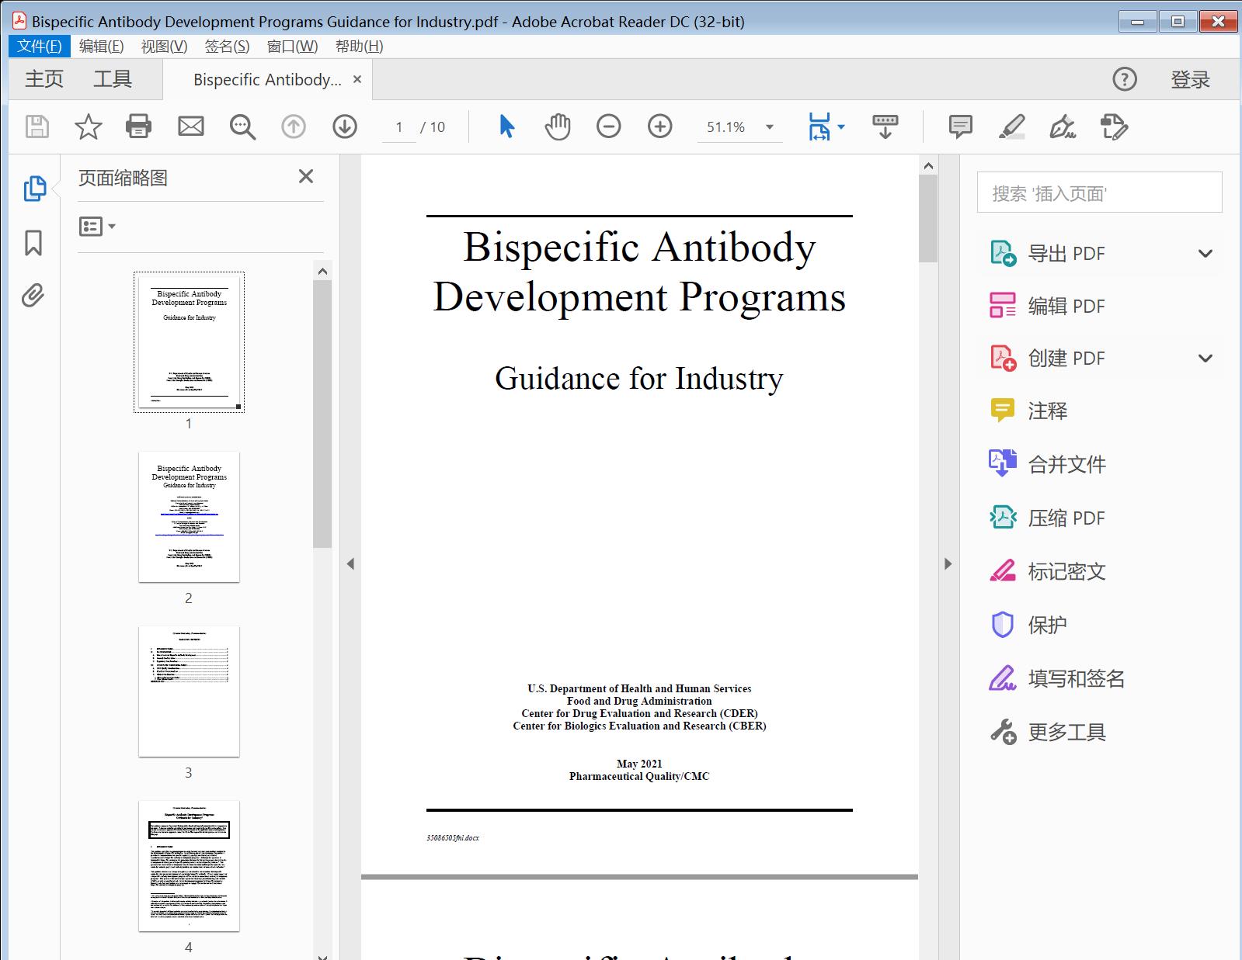Click the Save file icon
This screenshot has width=1242, height=960.
[x=37, y=126]
